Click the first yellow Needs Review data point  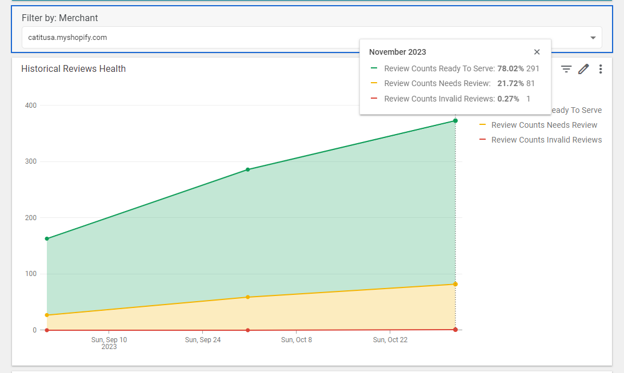click(x=47, y=315)
